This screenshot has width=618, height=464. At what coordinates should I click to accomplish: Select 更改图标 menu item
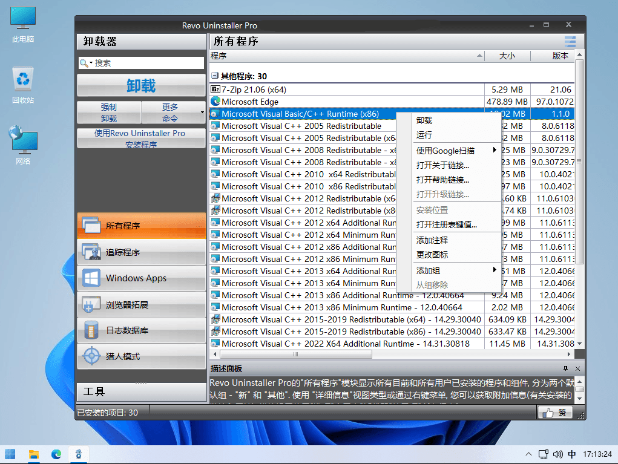[x=456, y=255]
